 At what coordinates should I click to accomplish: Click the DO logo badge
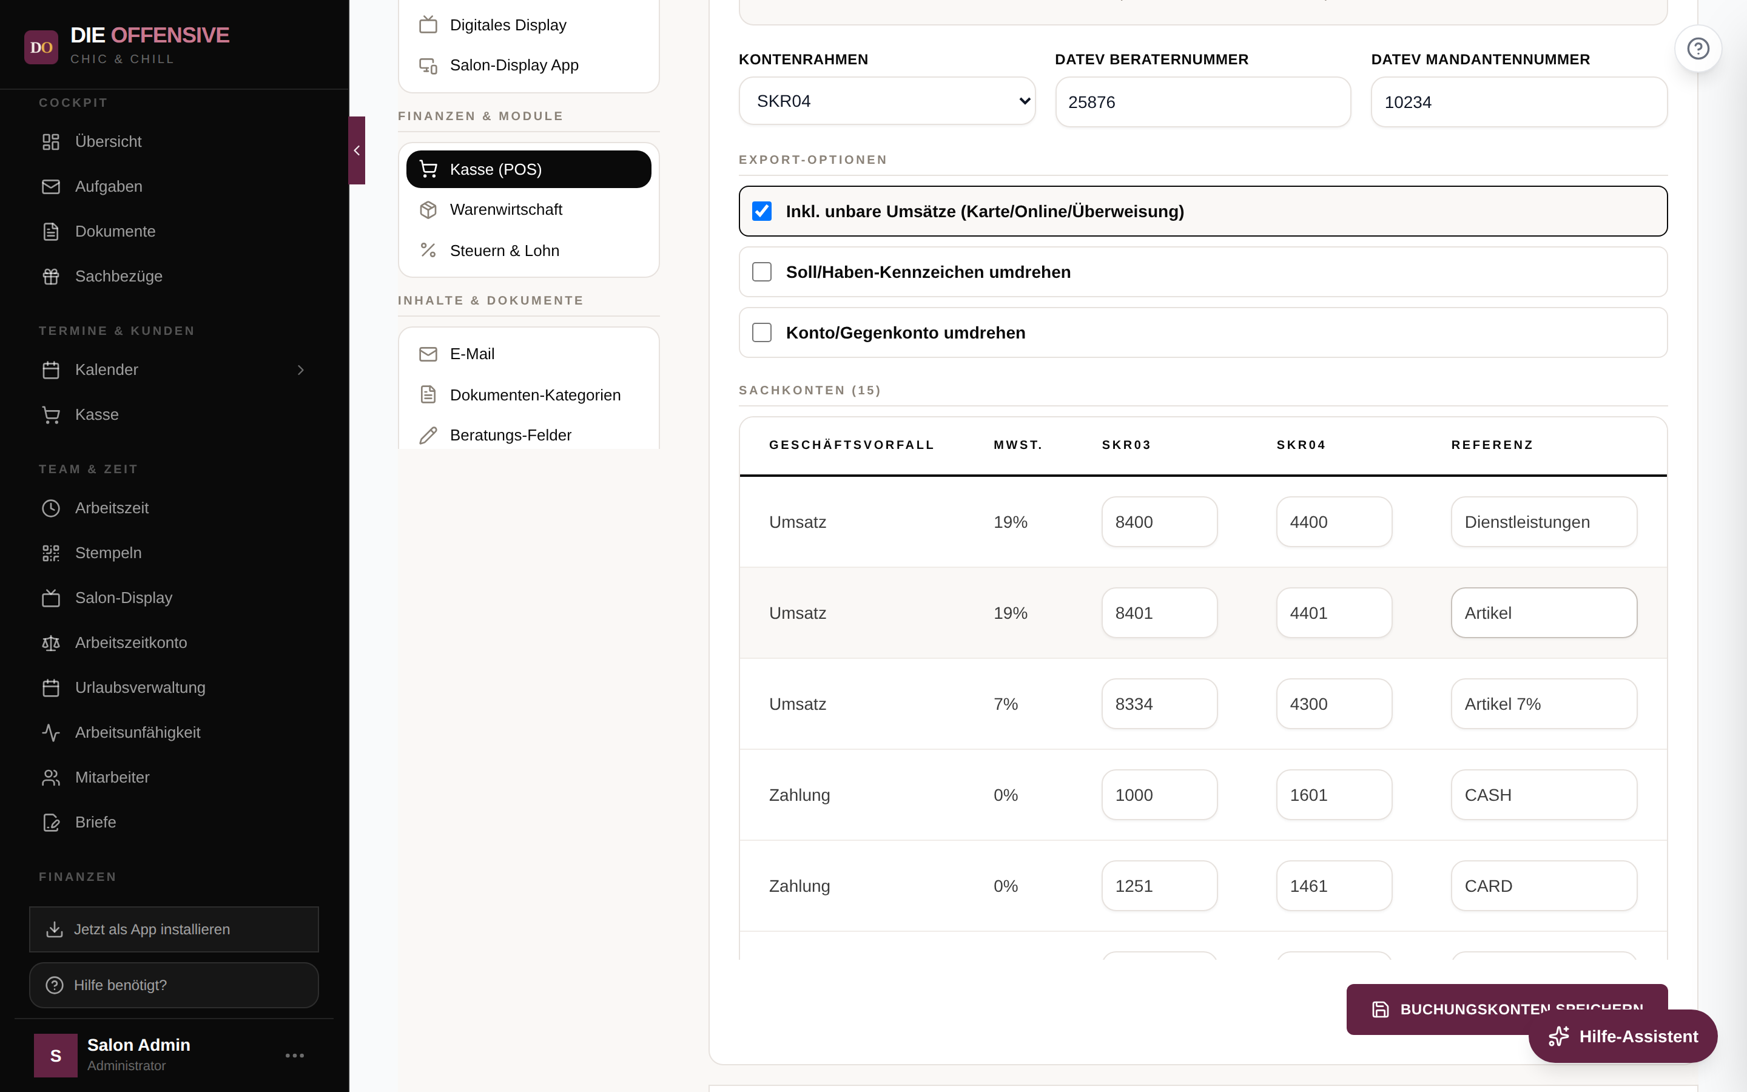[41, 47]
